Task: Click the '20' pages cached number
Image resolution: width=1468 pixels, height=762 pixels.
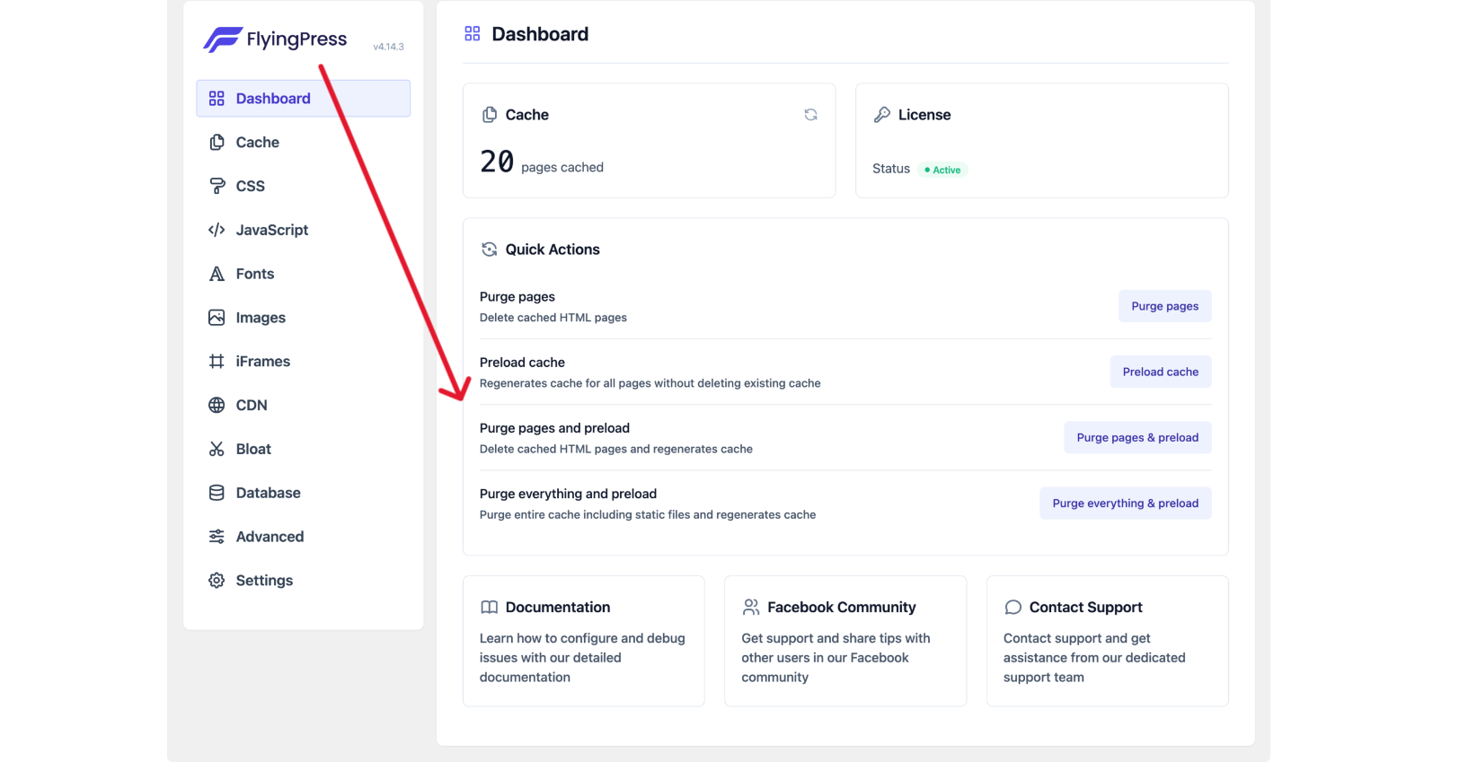Action: pos(497,162)
